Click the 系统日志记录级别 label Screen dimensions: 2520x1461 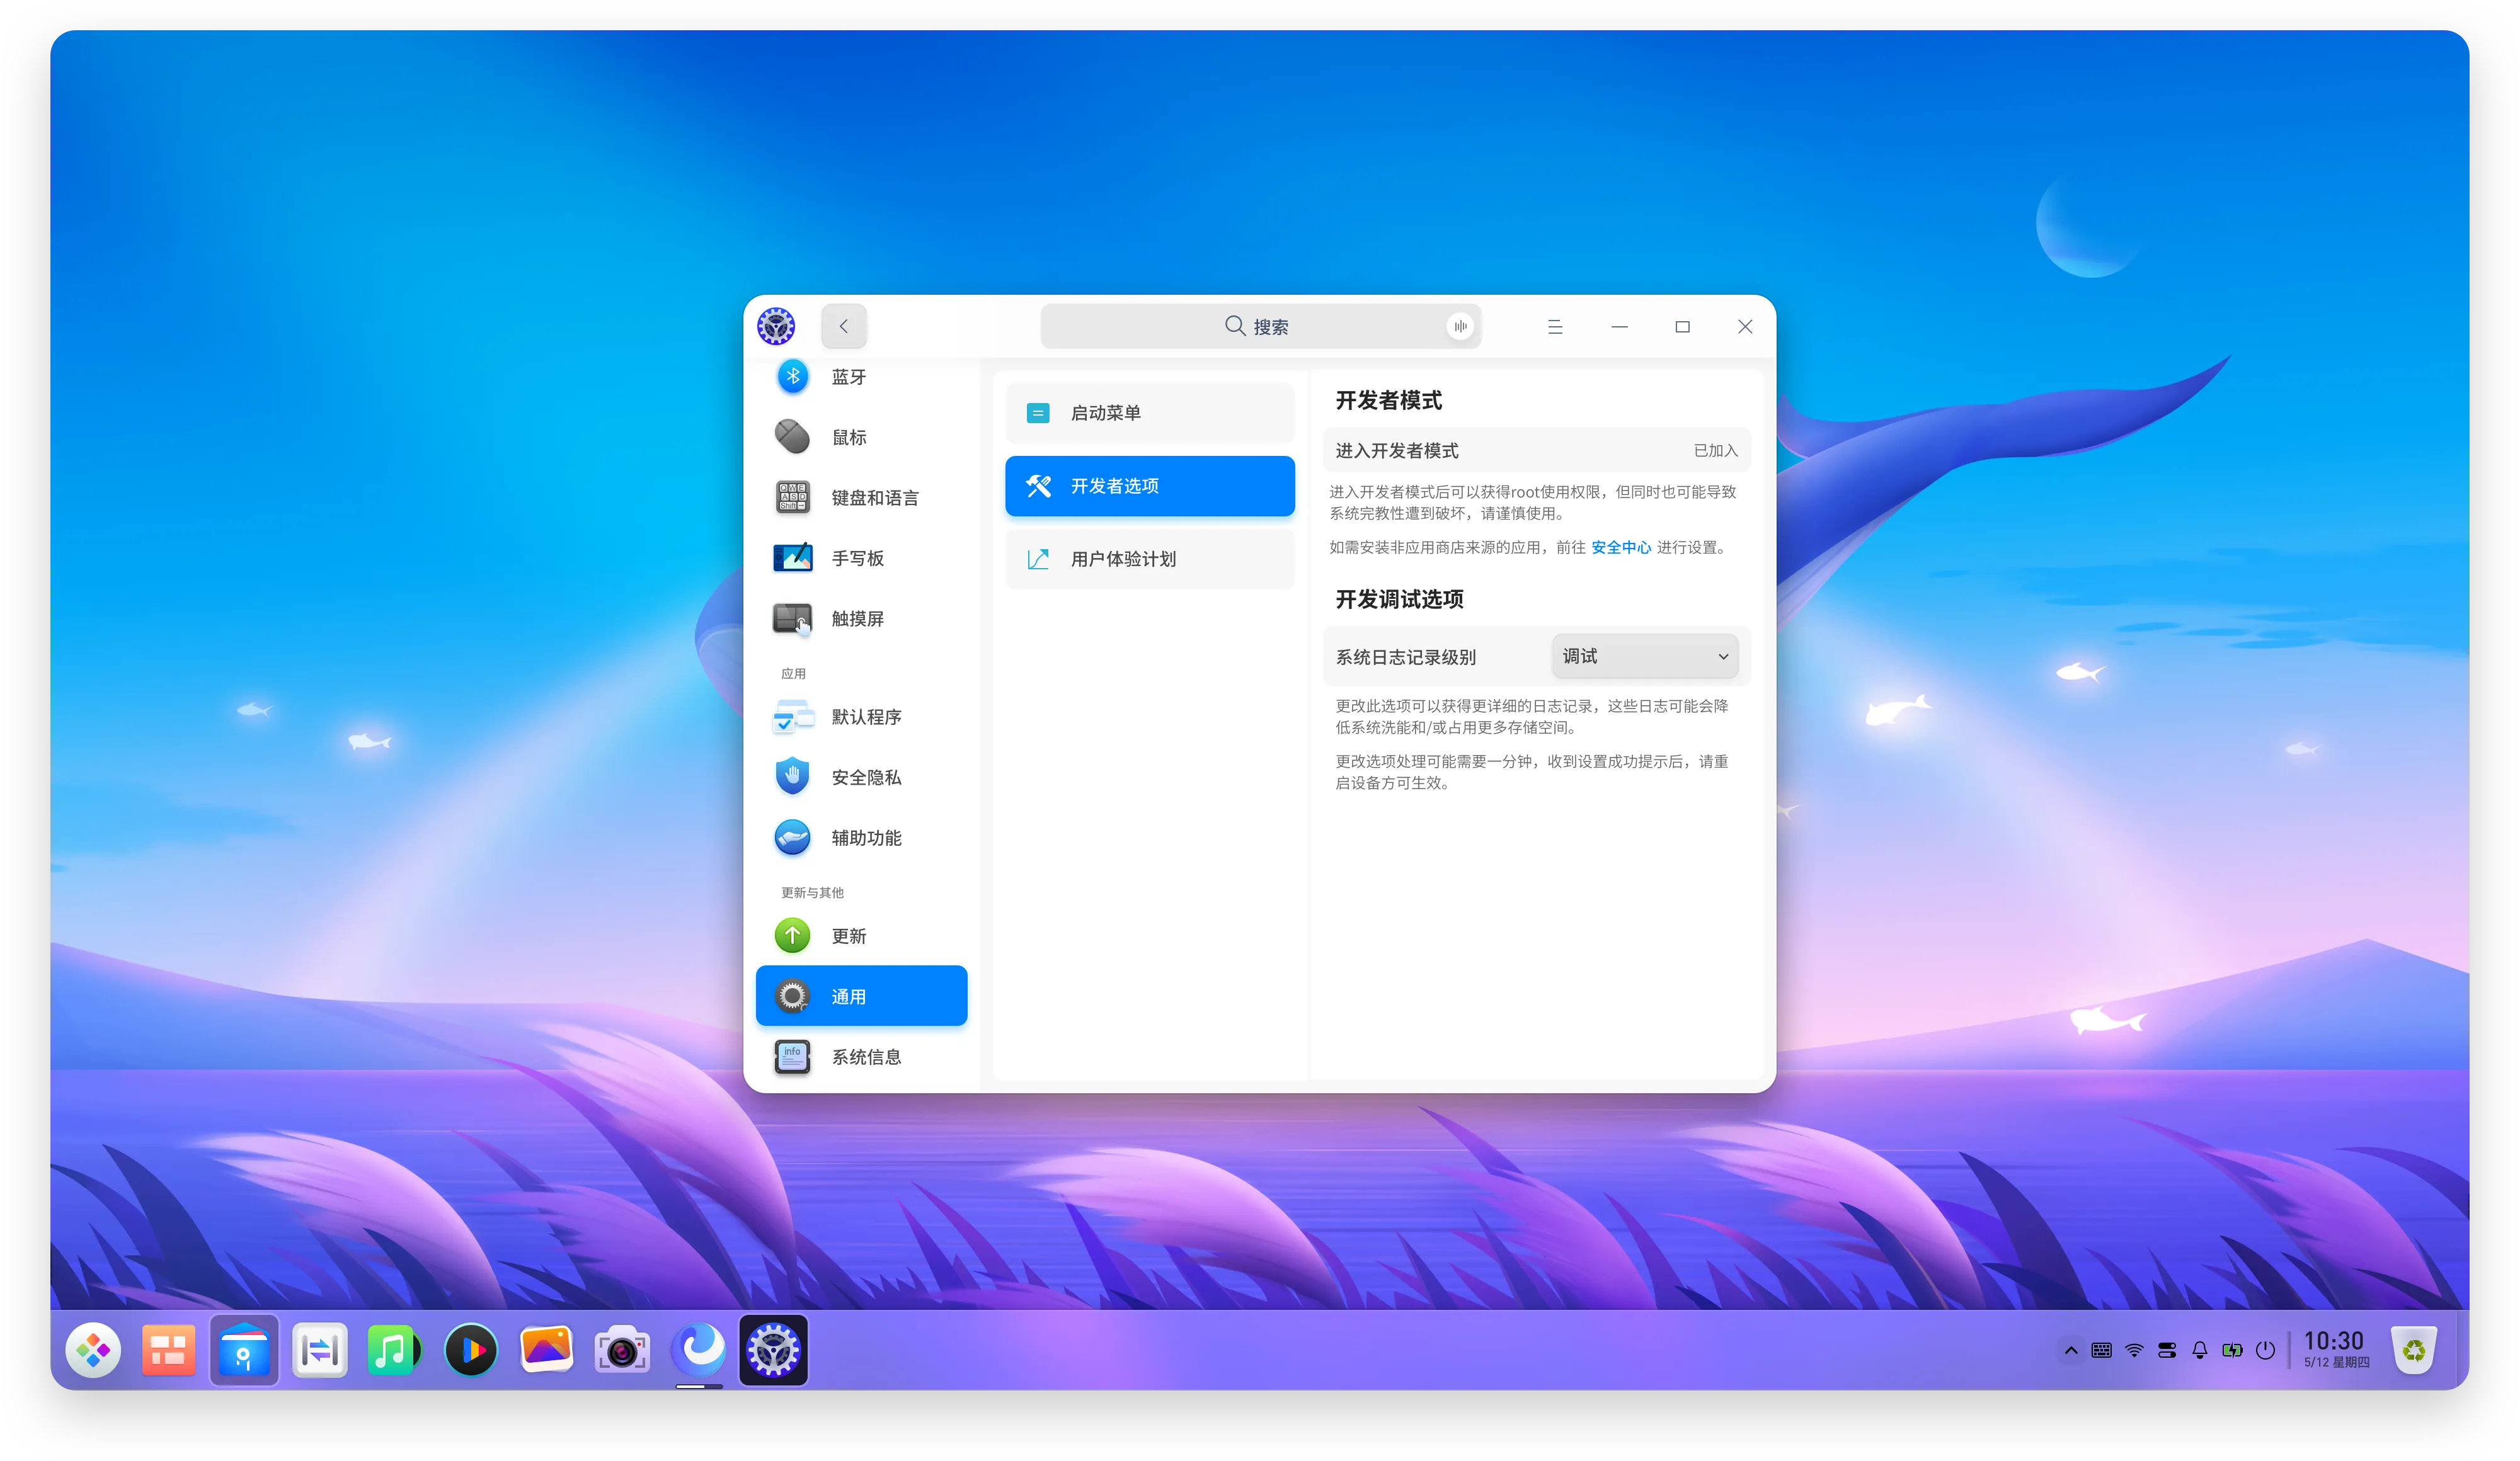(x=1406, y=657)
